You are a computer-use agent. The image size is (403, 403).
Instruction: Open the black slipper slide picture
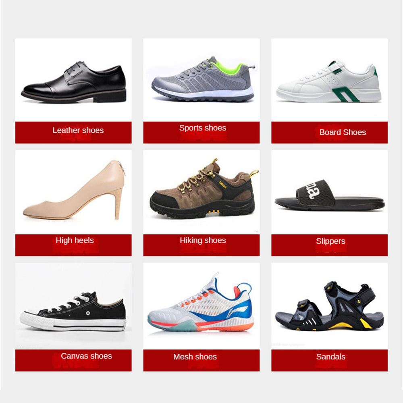click(x=330, y=196)
